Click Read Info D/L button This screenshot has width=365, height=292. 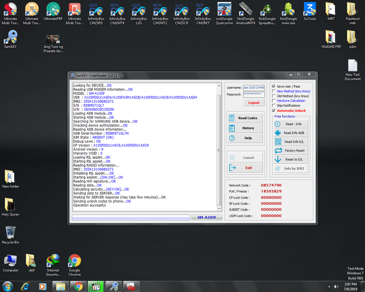pos(291,142)
